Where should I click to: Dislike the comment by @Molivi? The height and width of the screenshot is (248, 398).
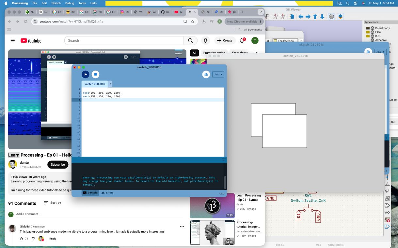pyautogui.click(x=33, y=239)
